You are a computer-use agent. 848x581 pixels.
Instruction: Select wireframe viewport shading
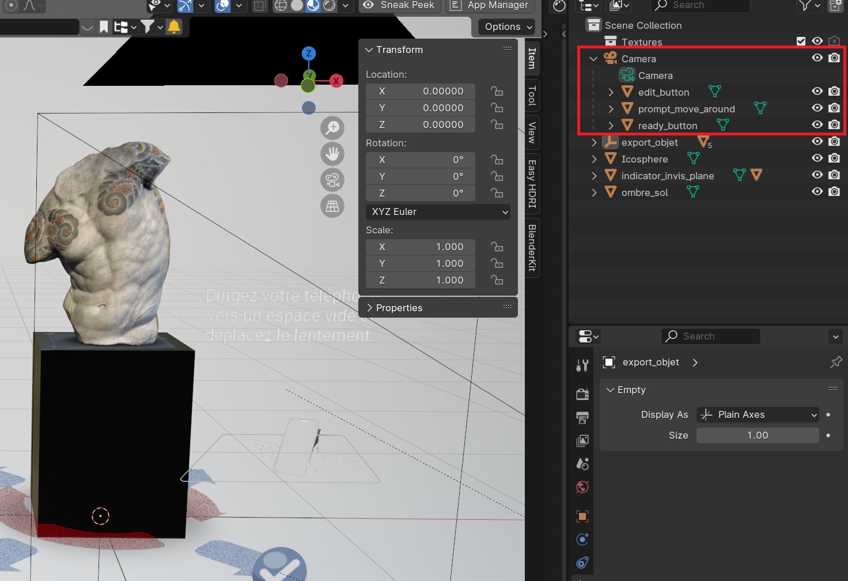281,6
